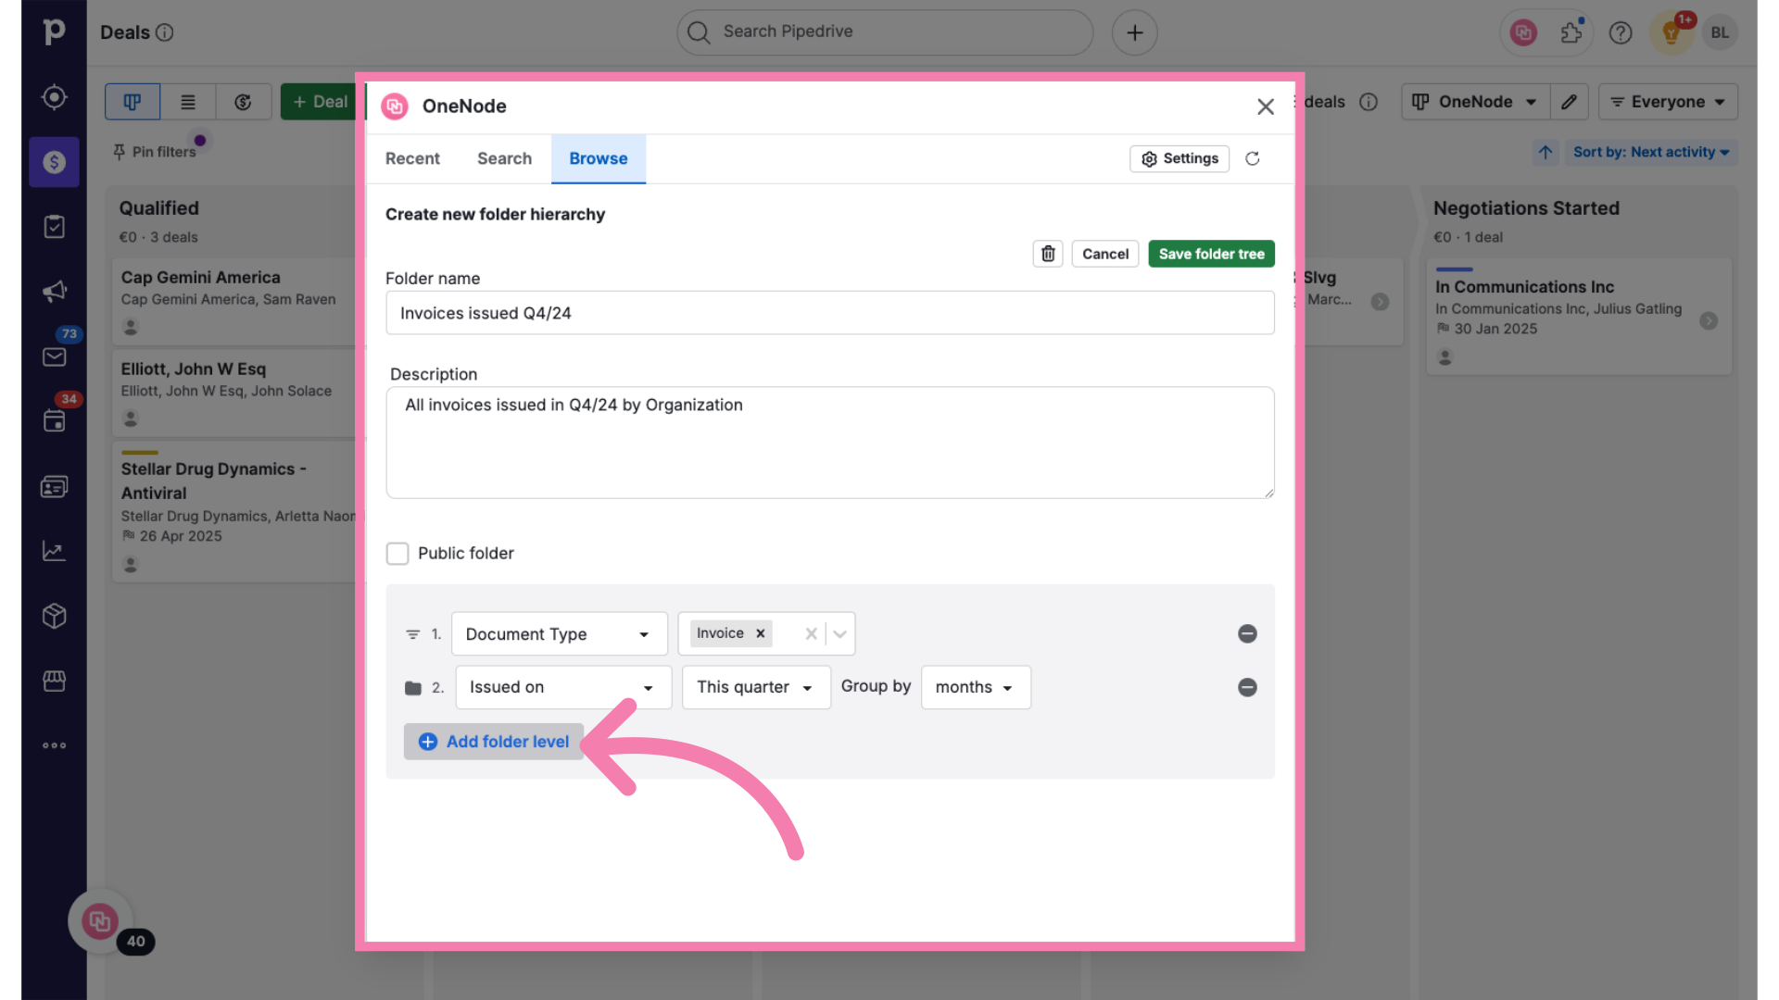
Task: Open the Group by months dropdown
Action: pyautogui.click(x=976, y=687)
